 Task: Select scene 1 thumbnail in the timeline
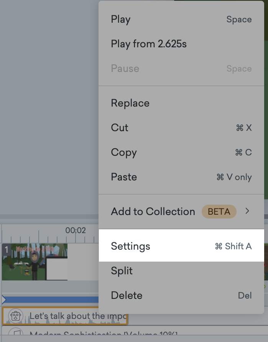click(x=35, y=262)
